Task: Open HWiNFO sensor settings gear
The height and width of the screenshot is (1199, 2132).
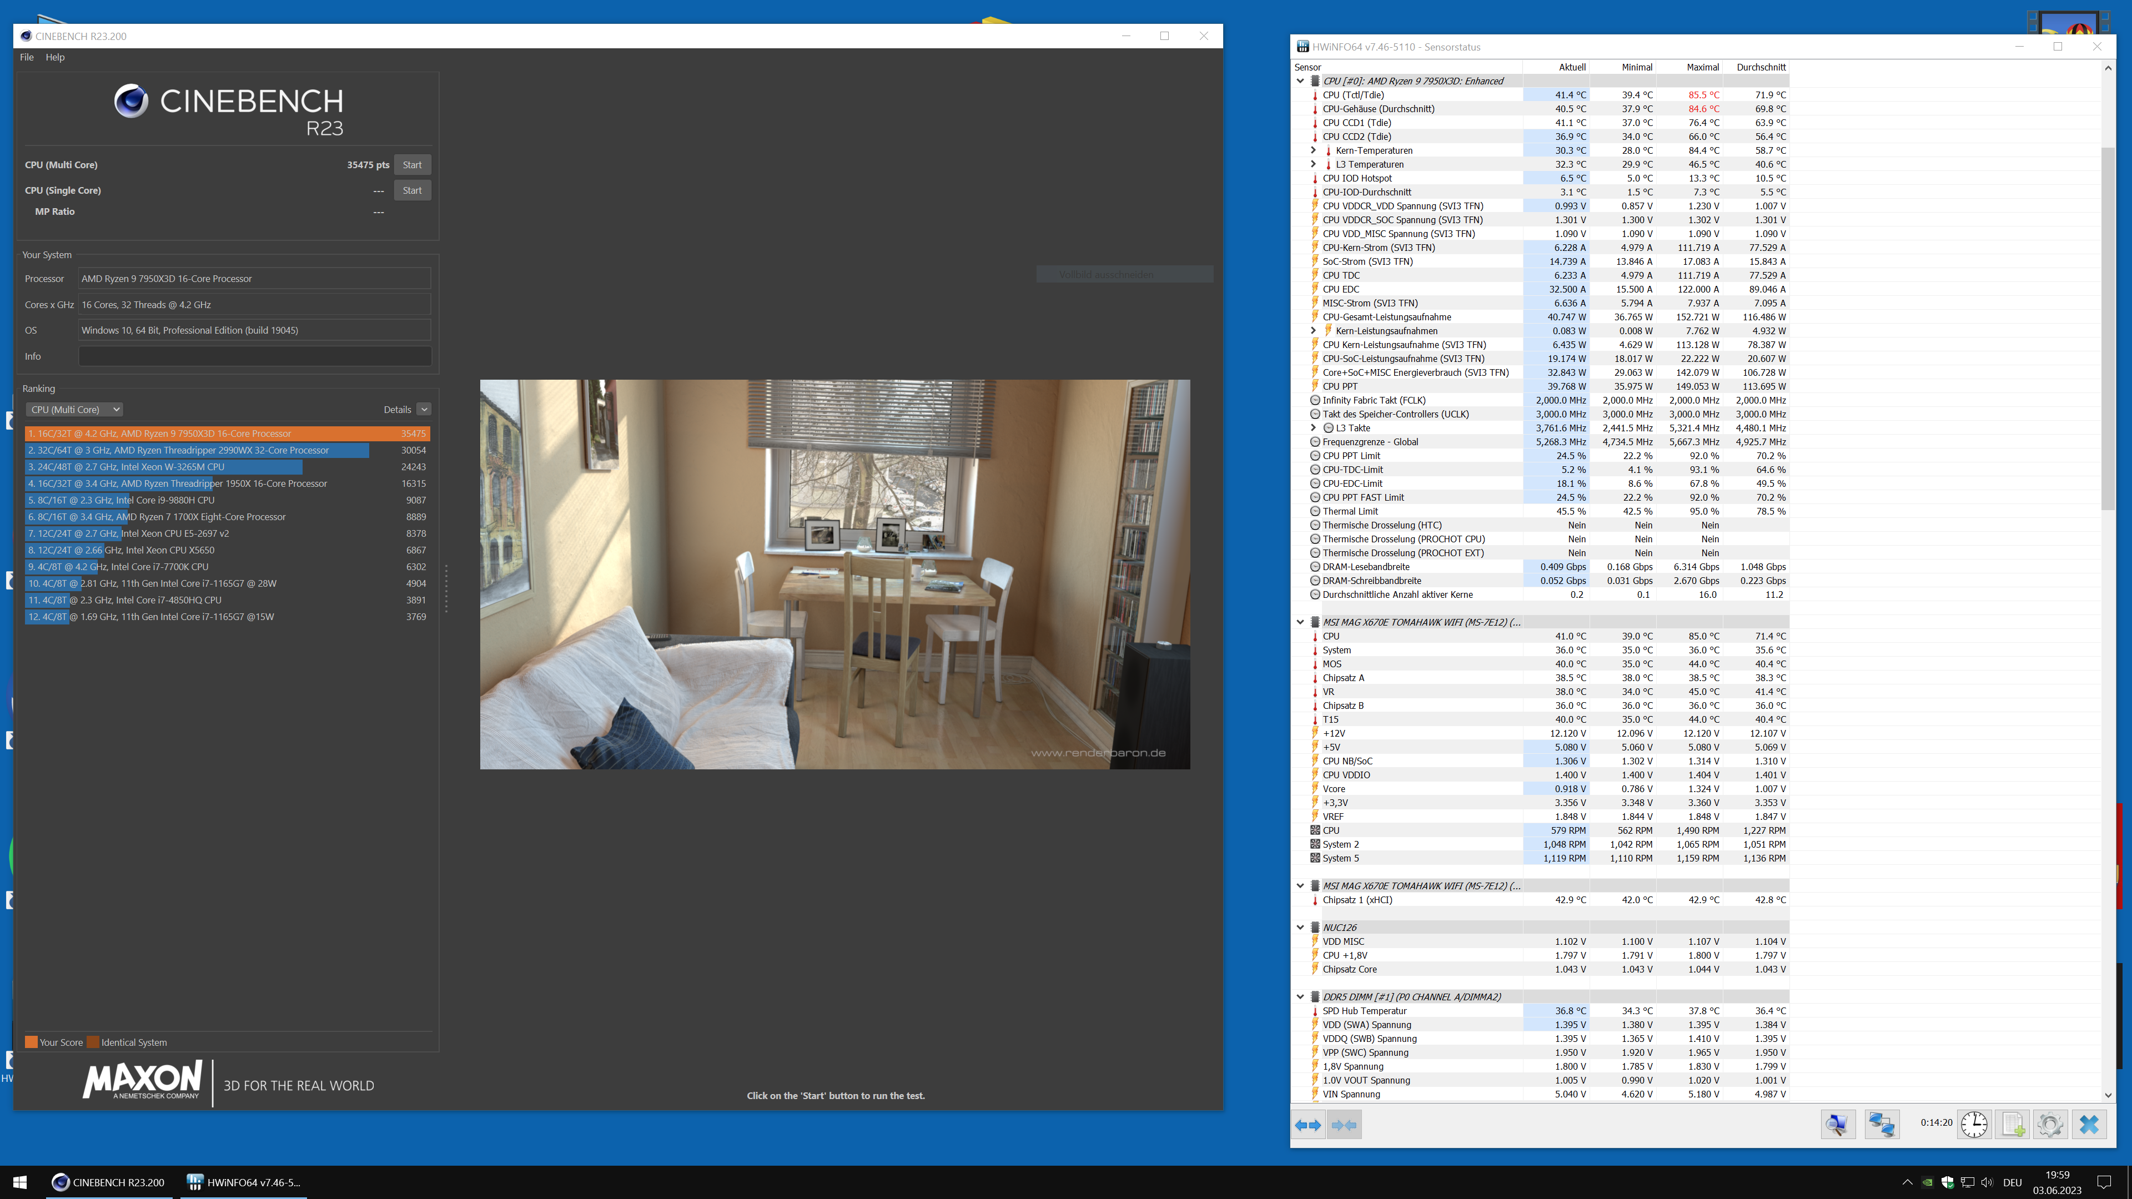Action: 2050,1125
